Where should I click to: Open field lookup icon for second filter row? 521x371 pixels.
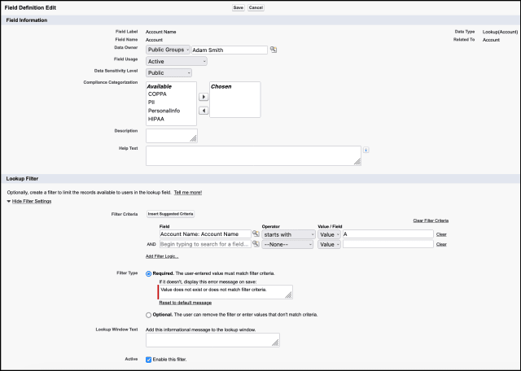[x=256, y=244]
